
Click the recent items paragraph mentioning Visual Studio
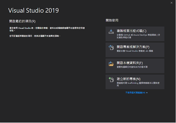[x=47, y=29]
